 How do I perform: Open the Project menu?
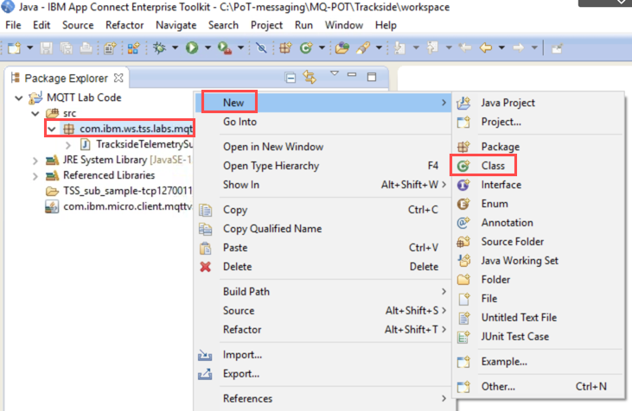point(266,25)
